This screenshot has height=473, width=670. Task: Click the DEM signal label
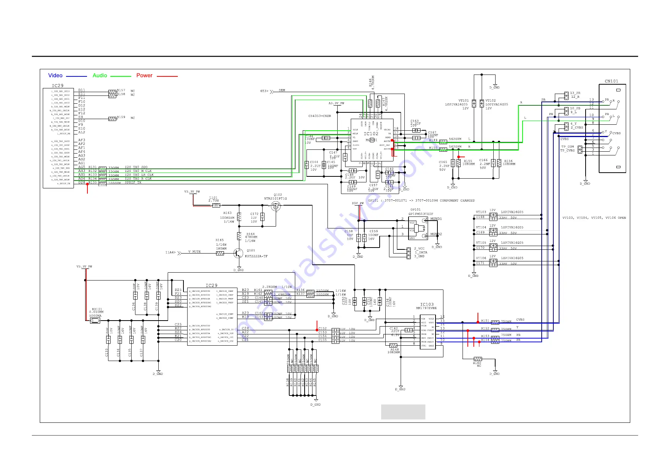pos(282,90)
